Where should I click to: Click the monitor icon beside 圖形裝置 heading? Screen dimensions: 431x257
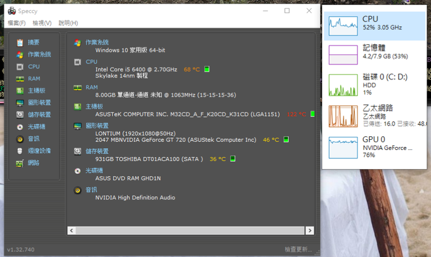pos(77,126)
